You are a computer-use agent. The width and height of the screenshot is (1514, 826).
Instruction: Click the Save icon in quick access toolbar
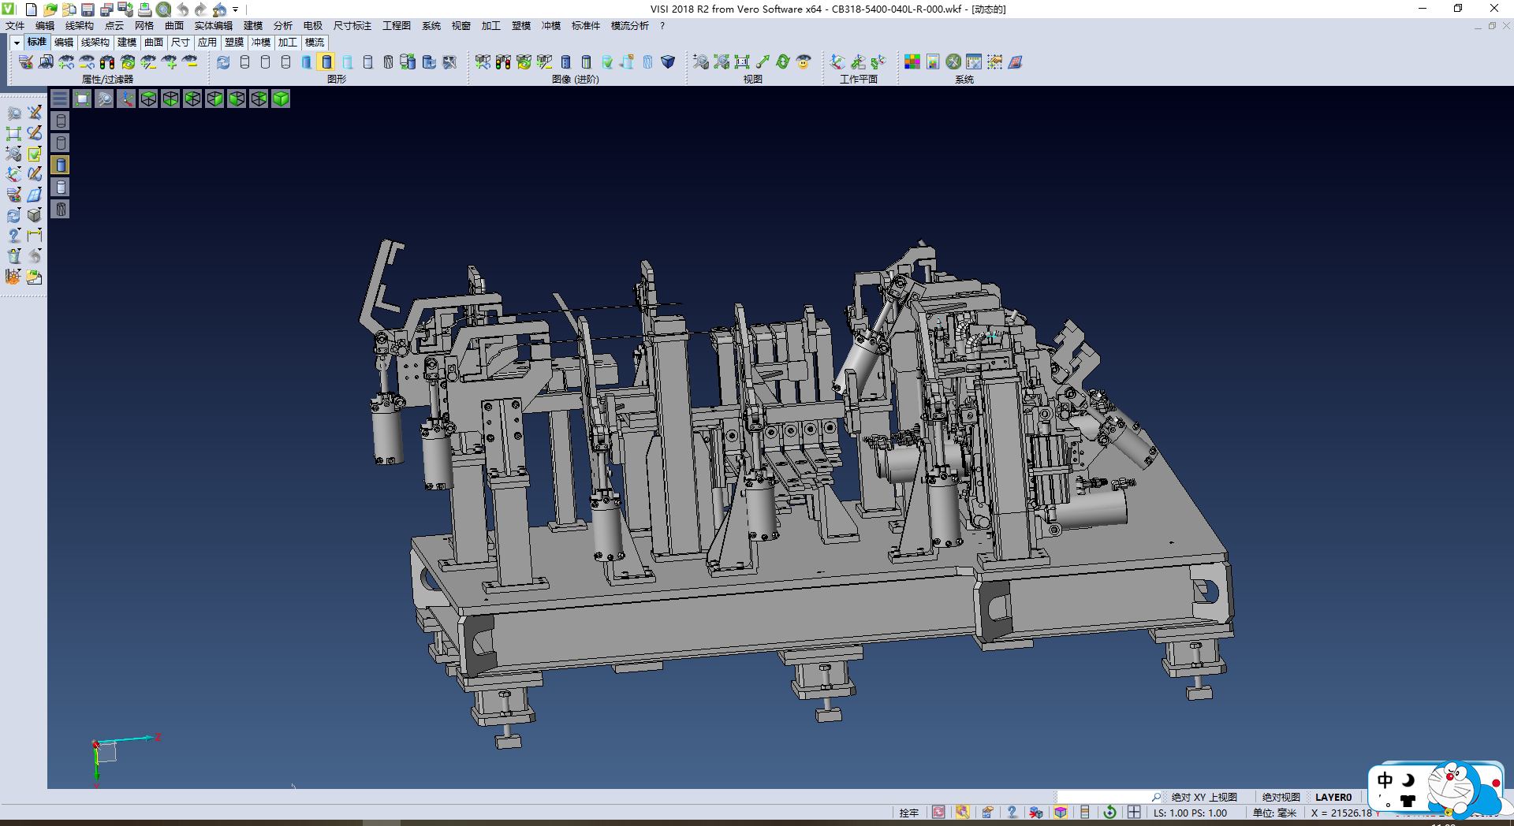click(88, 9)
